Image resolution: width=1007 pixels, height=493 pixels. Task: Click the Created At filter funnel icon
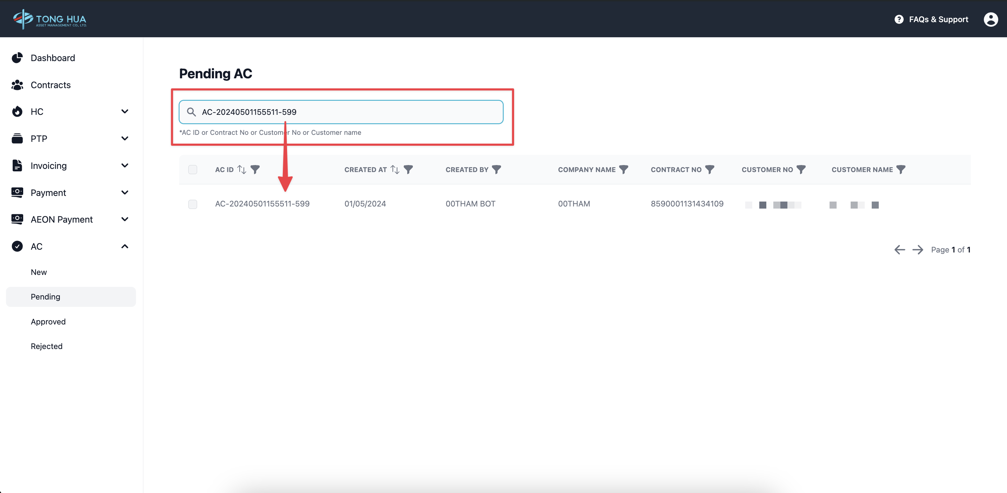click(x=408, y=170)
